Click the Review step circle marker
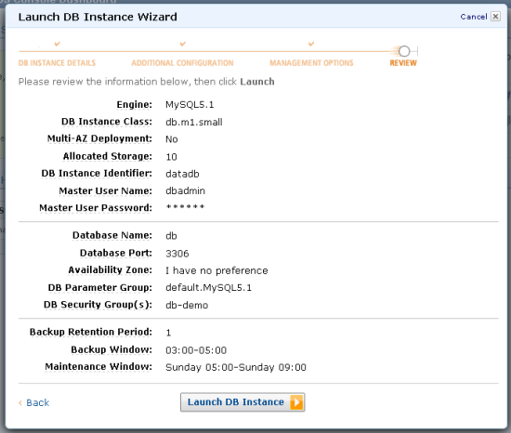Viewport: 511px width, 433px height. coord(404,51)
